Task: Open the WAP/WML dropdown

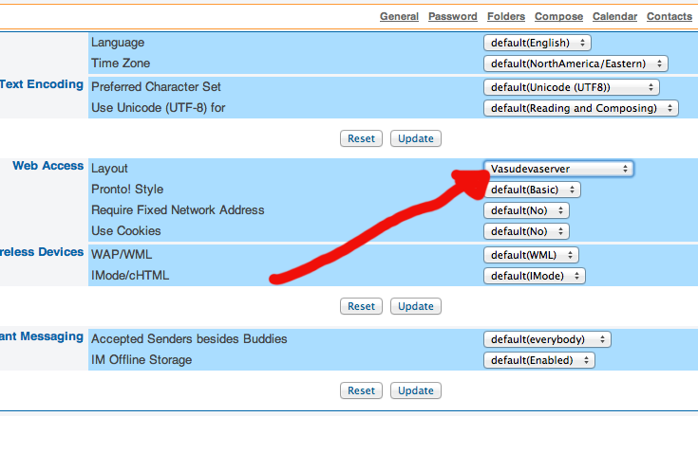Action: tap(531, 255)
